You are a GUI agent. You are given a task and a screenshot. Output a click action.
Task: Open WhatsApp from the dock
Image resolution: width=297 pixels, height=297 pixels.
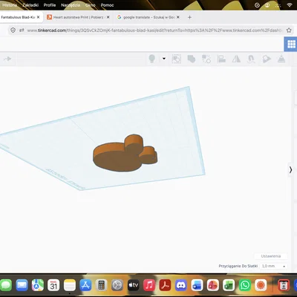pos(245,285)
